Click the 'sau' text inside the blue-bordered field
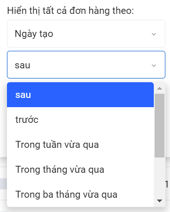This screenshot has width=170, height=212. click(23, 65)
